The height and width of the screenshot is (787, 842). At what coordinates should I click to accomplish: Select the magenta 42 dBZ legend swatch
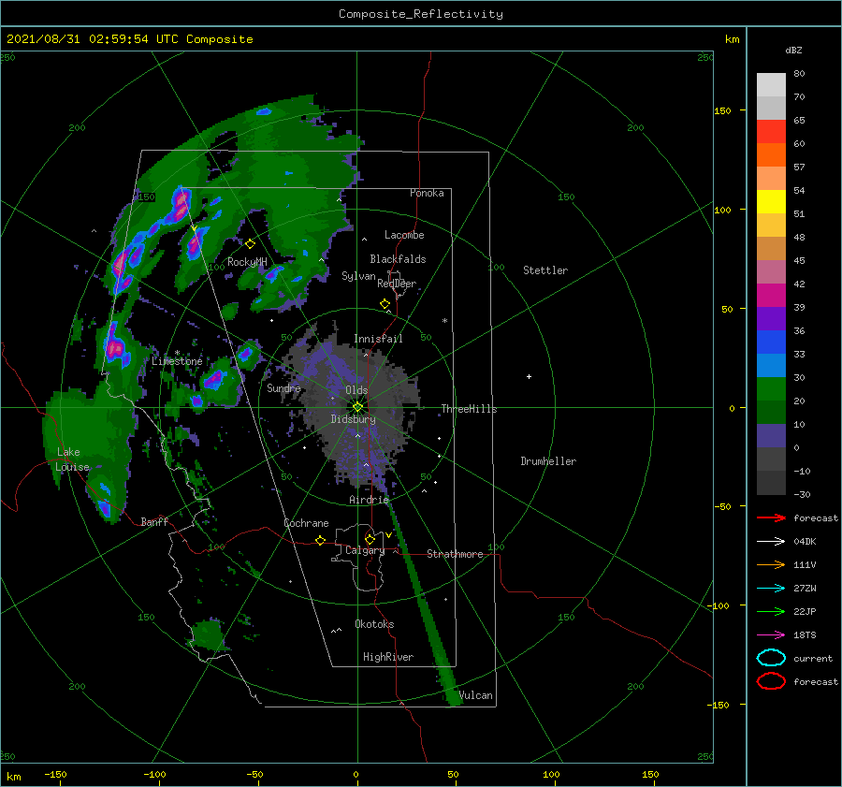click(x=771, y=295)
